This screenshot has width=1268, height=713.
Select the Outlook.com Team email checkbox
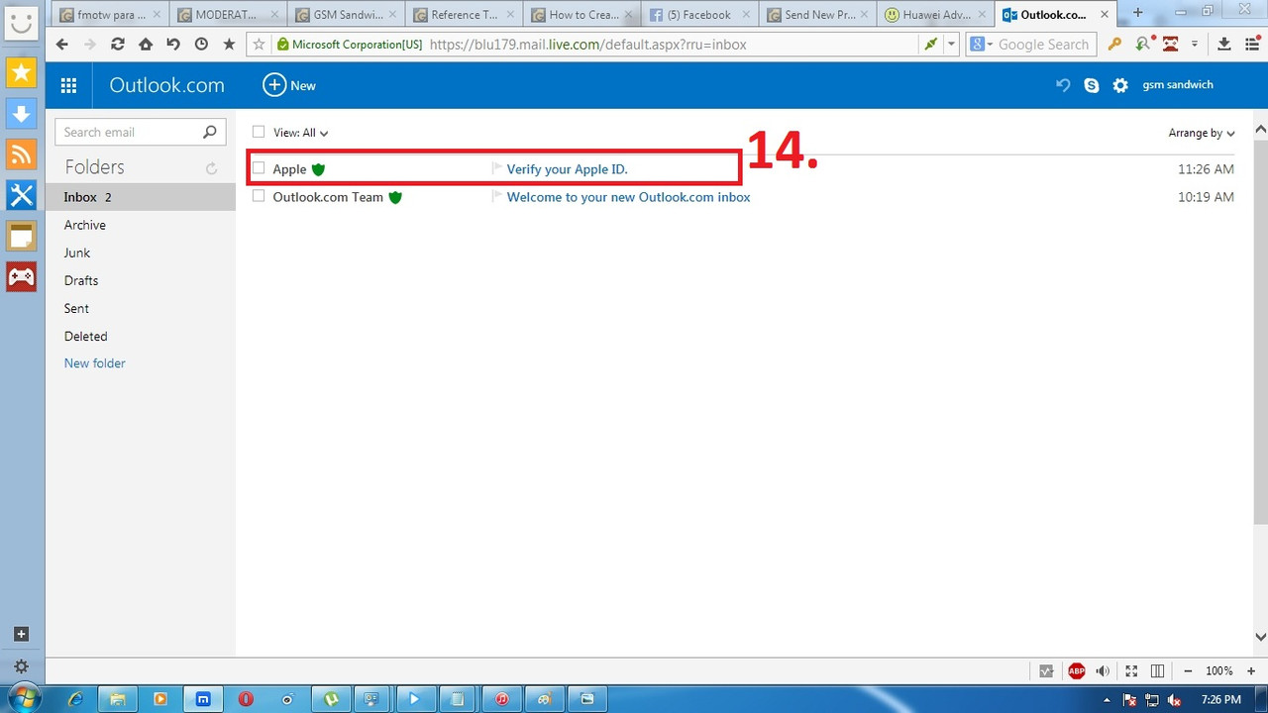tap(259, 196)
